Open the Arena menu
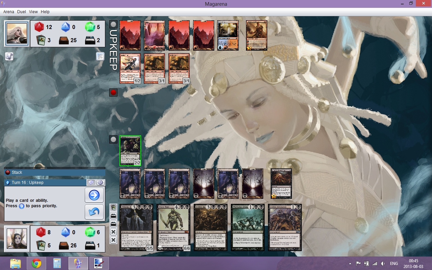This screenshot has width=432, height=270. click(x=9, y=11)
